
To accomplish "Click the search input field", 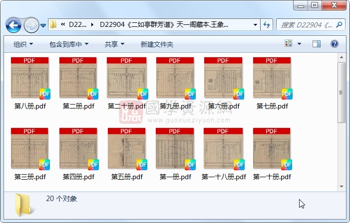I will [307, 24].
